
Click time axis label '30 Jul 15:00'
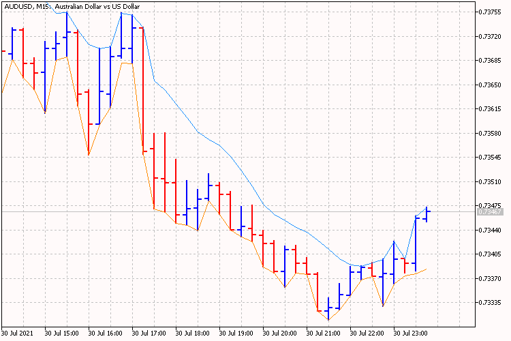point(61,333)
